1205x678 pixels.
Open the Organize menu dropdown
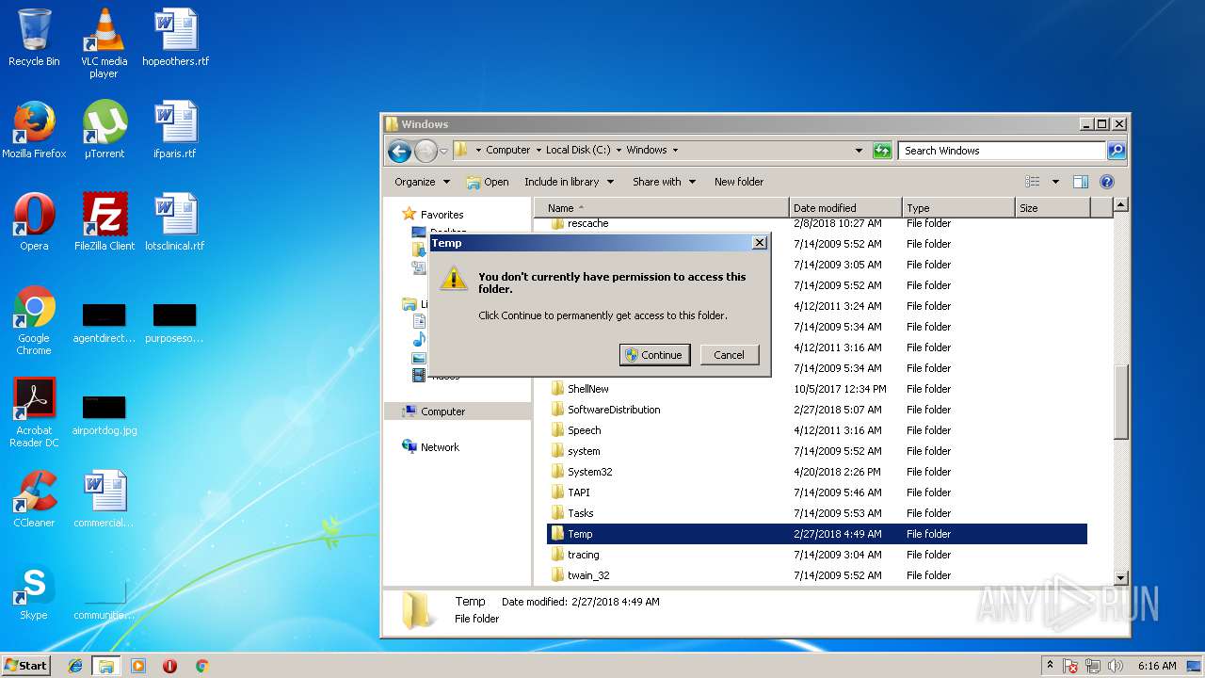click(x=422, y=182)
